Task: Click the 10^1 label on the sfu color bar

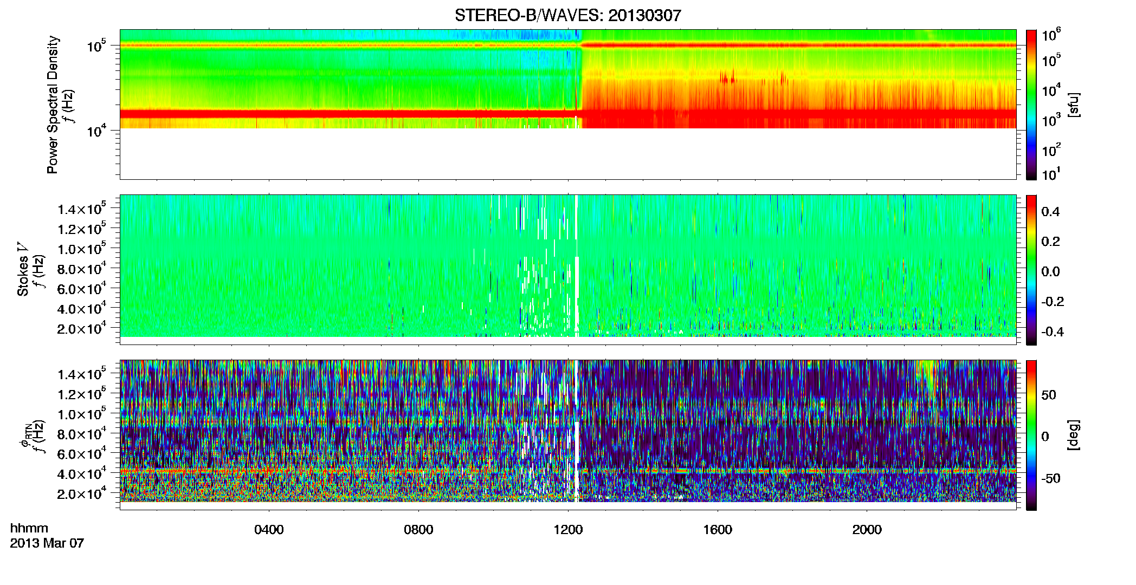Action: [1051, 174]
